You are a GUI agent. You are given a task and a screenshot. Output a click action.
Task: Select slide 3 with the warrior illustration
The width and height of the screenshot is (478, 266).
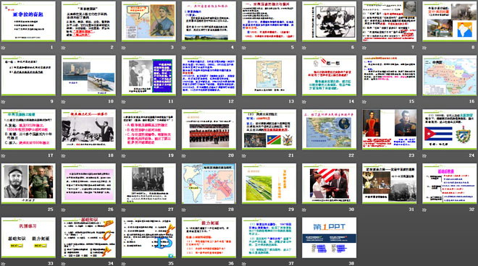click(148, 21)
